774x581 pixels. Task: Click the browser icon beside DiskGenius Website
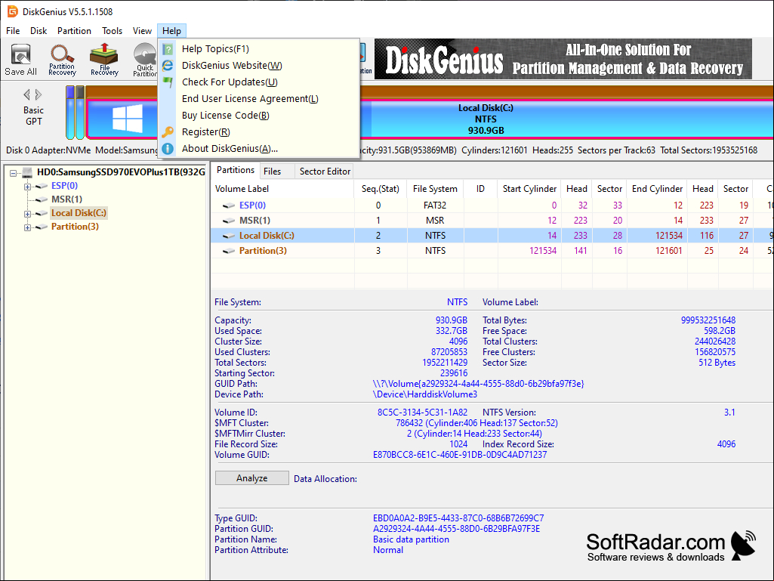pos(168,65)
